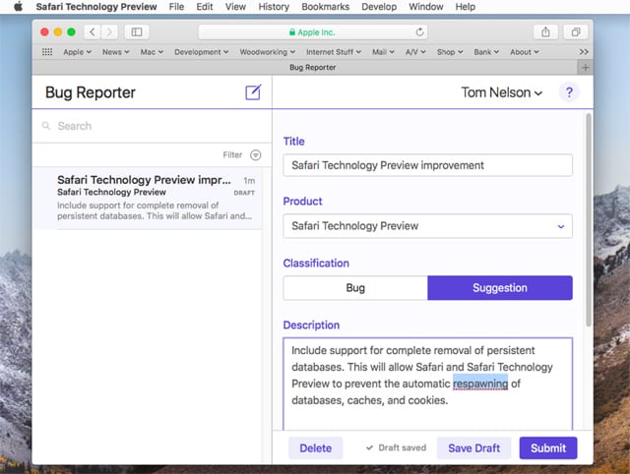
Task: Click the compose new bug report icon
Action: click(253, 93)
